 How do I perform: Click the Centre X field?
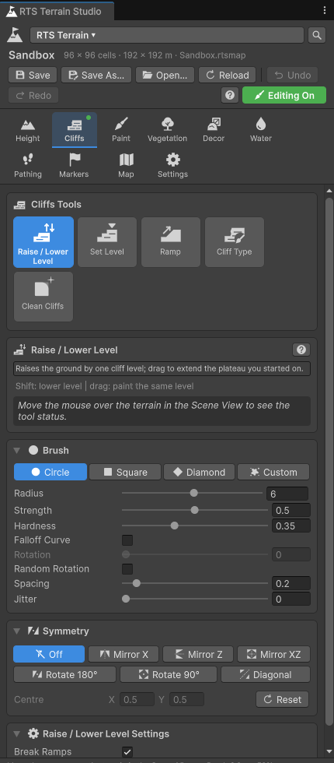click(137, 699)
